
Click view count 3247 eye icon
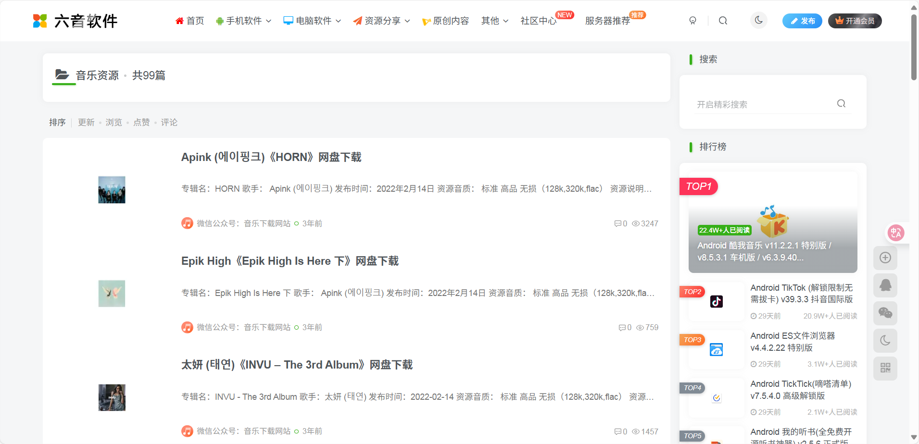pos(636,223)
